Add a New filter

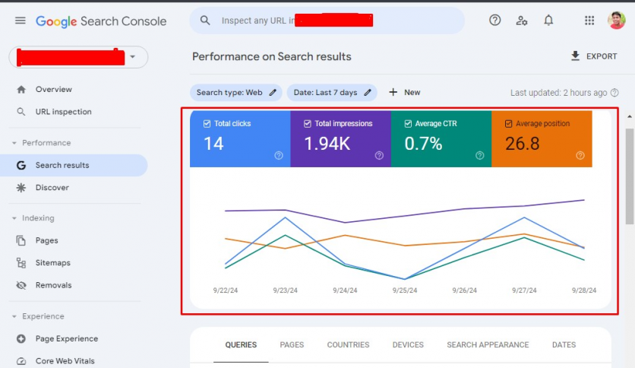(x=404, y=93)
